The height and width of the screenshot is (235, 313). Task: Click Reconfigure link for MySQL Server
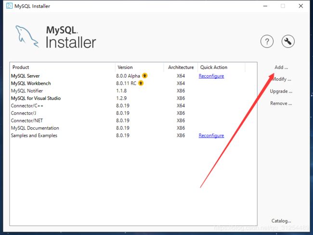click(x=211, y=76)
